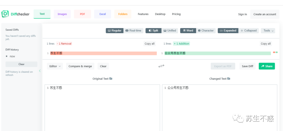Viewport: 283px width, 131px height.
Task: Click the green added line 公众号苏生不惑
Action: tap(218, 53)
